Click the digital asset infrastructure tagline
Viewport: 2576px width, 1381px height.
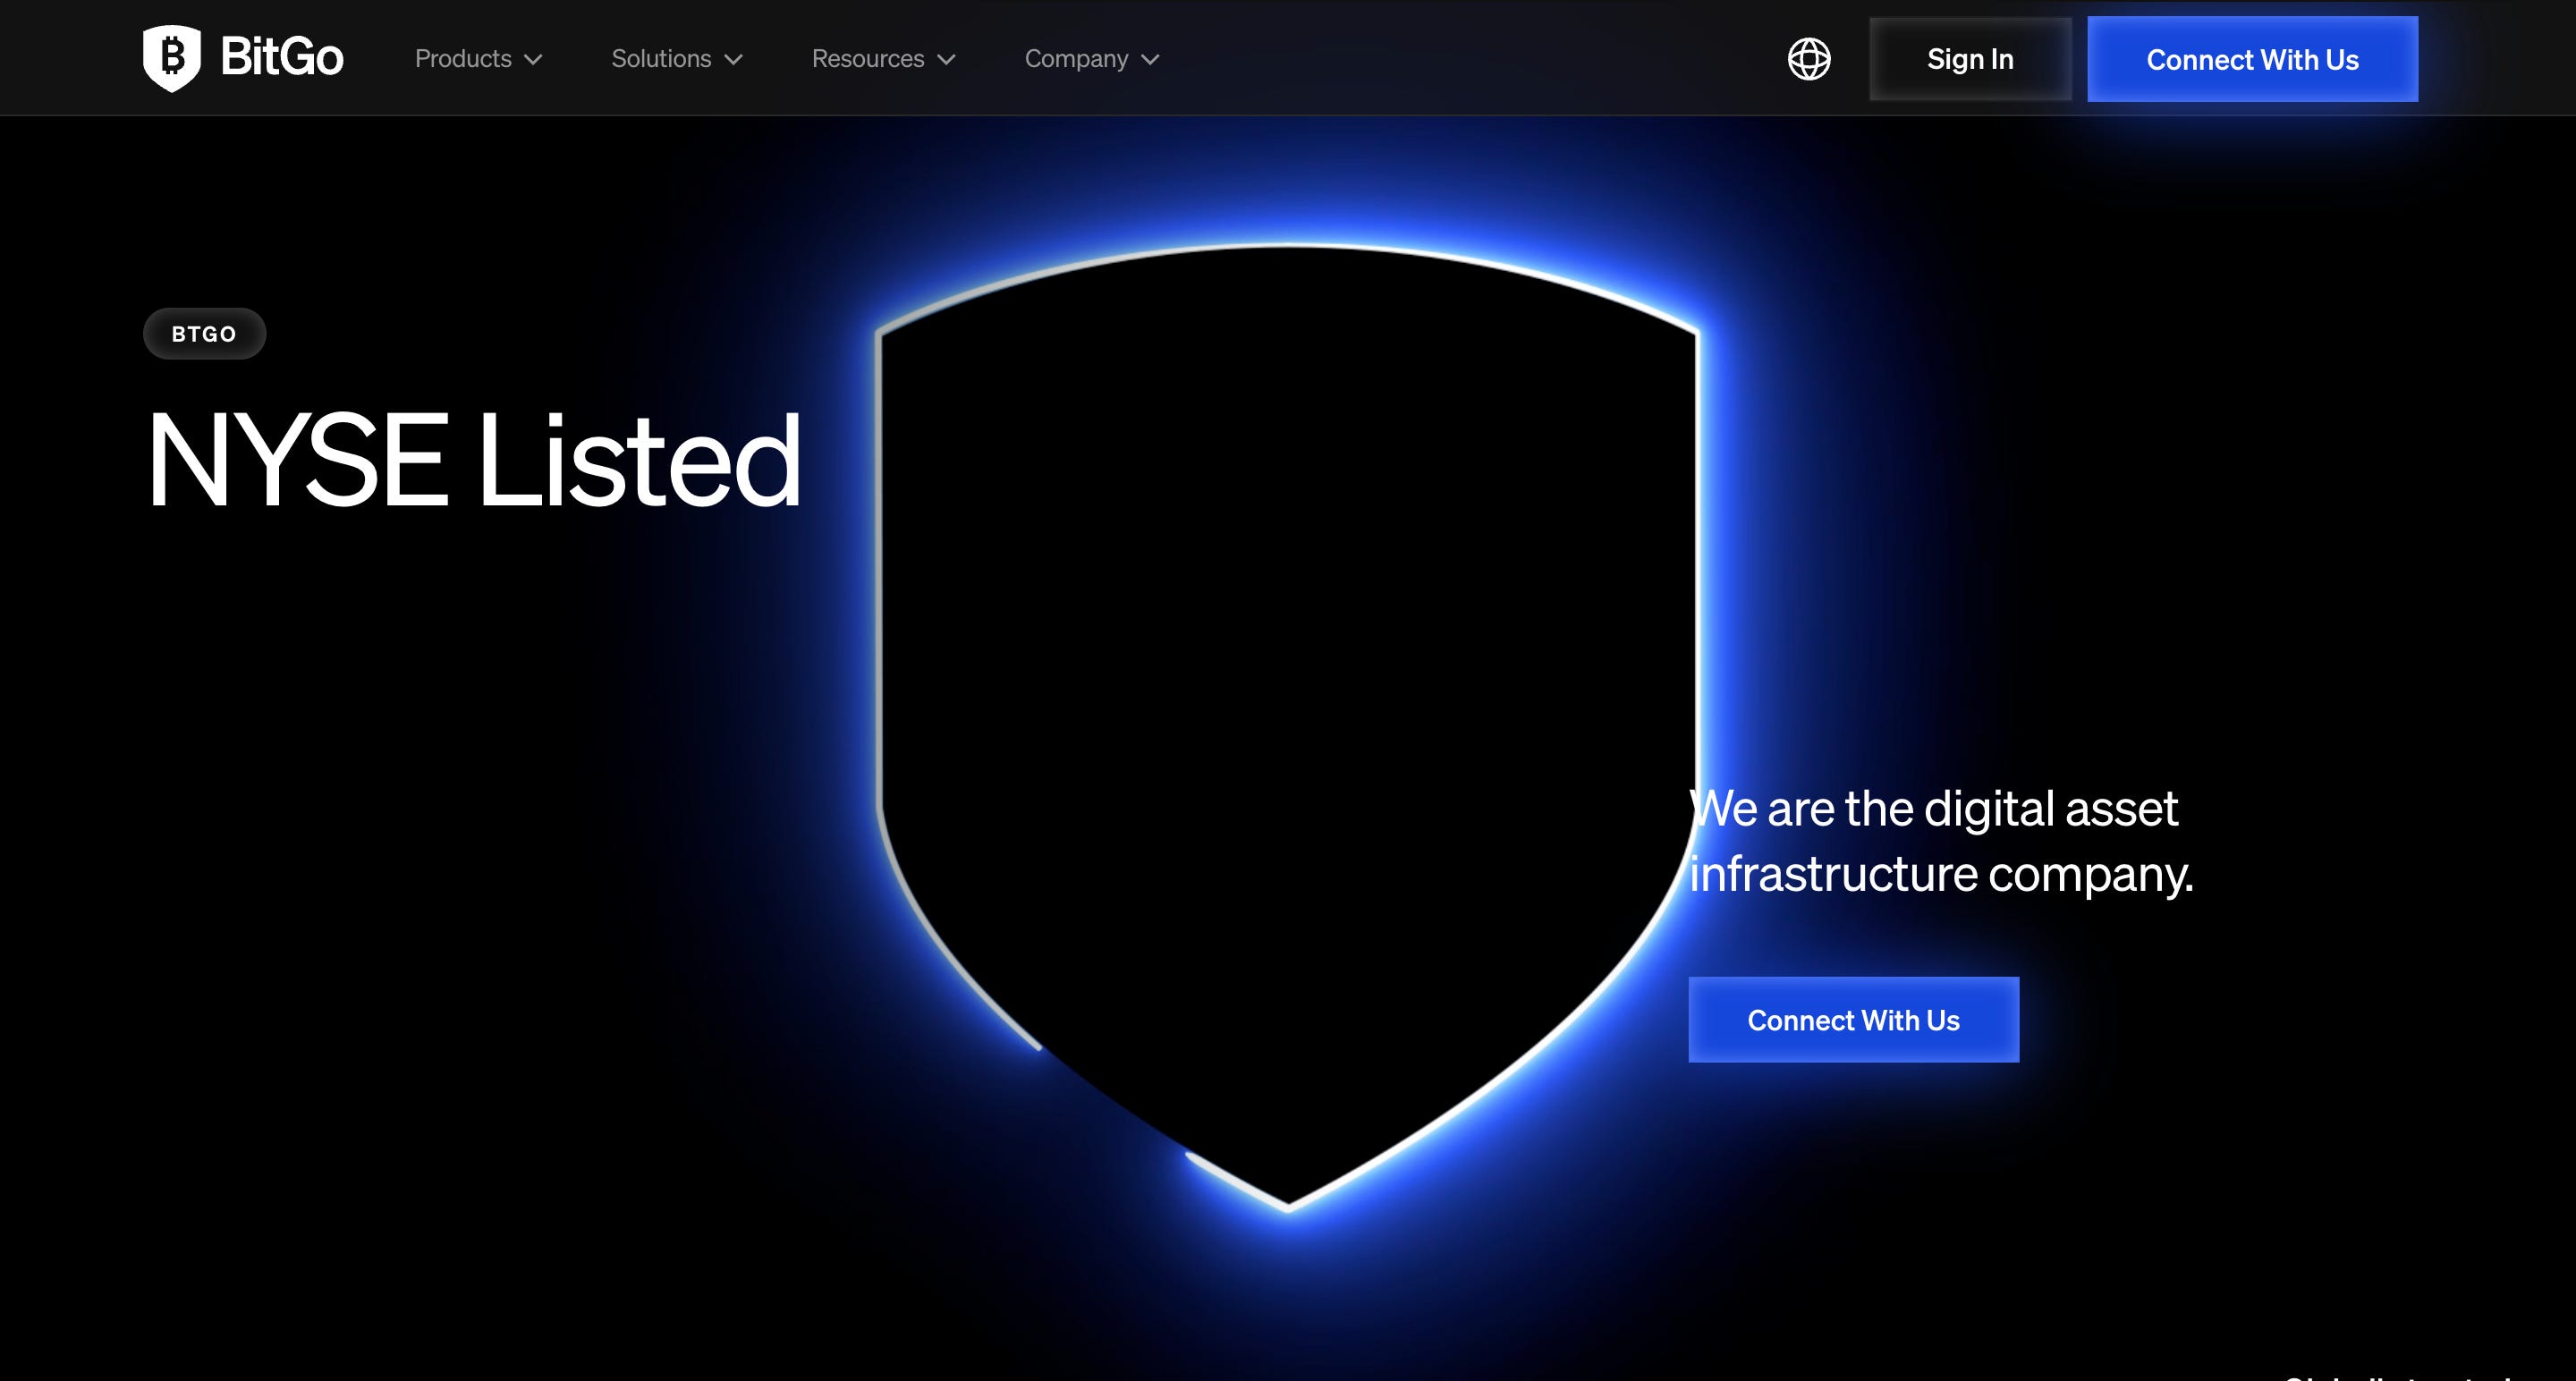[1940, 841]
